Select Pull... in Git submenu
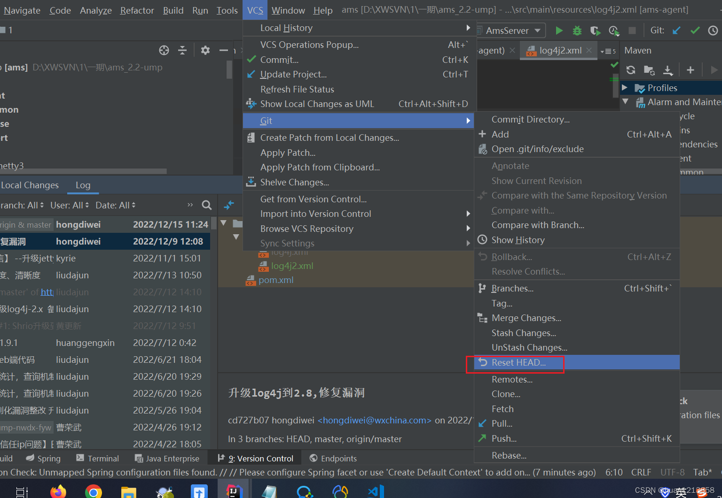Viewport: 722px width, 498px height. (577, 423)
